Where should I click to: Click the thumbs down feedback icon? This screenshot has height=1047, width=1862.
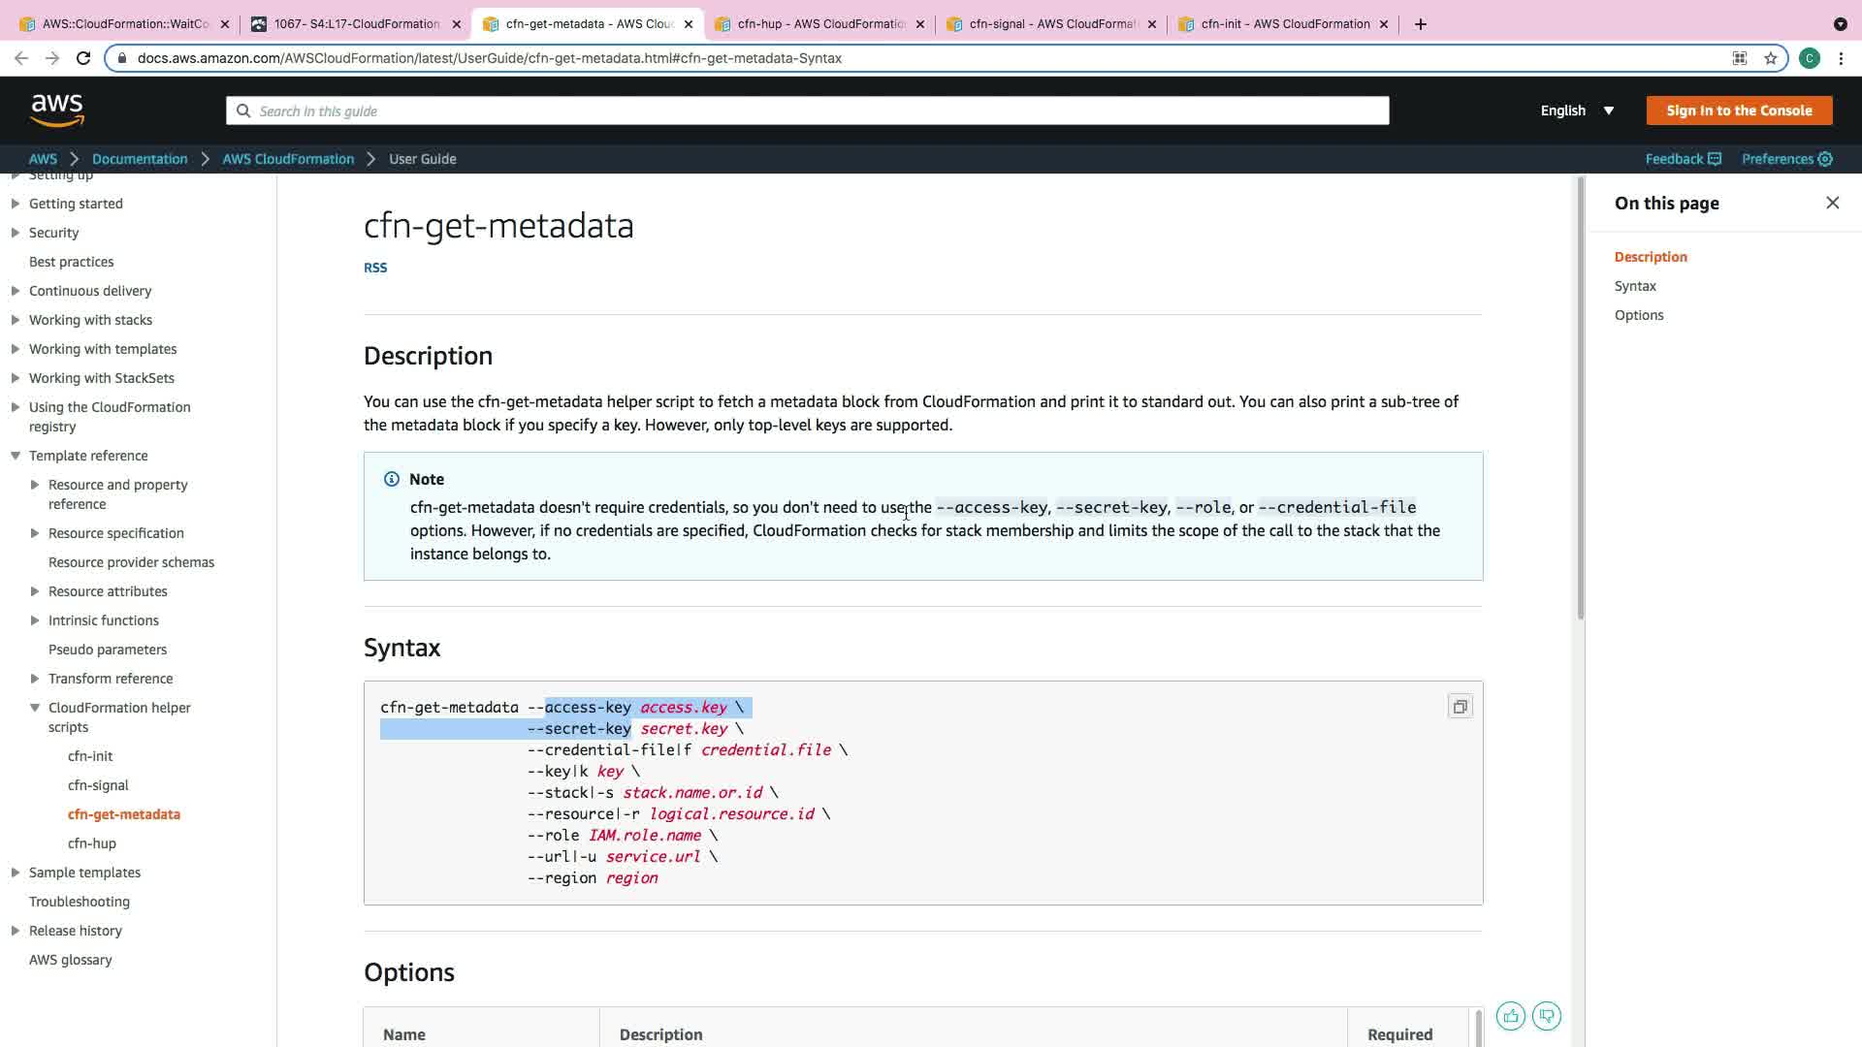(x=1547, y=1016)
